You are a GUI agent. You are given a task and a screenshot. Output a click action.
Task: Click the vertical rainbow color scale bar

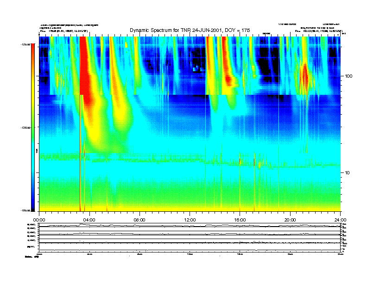tap(33, 127)
